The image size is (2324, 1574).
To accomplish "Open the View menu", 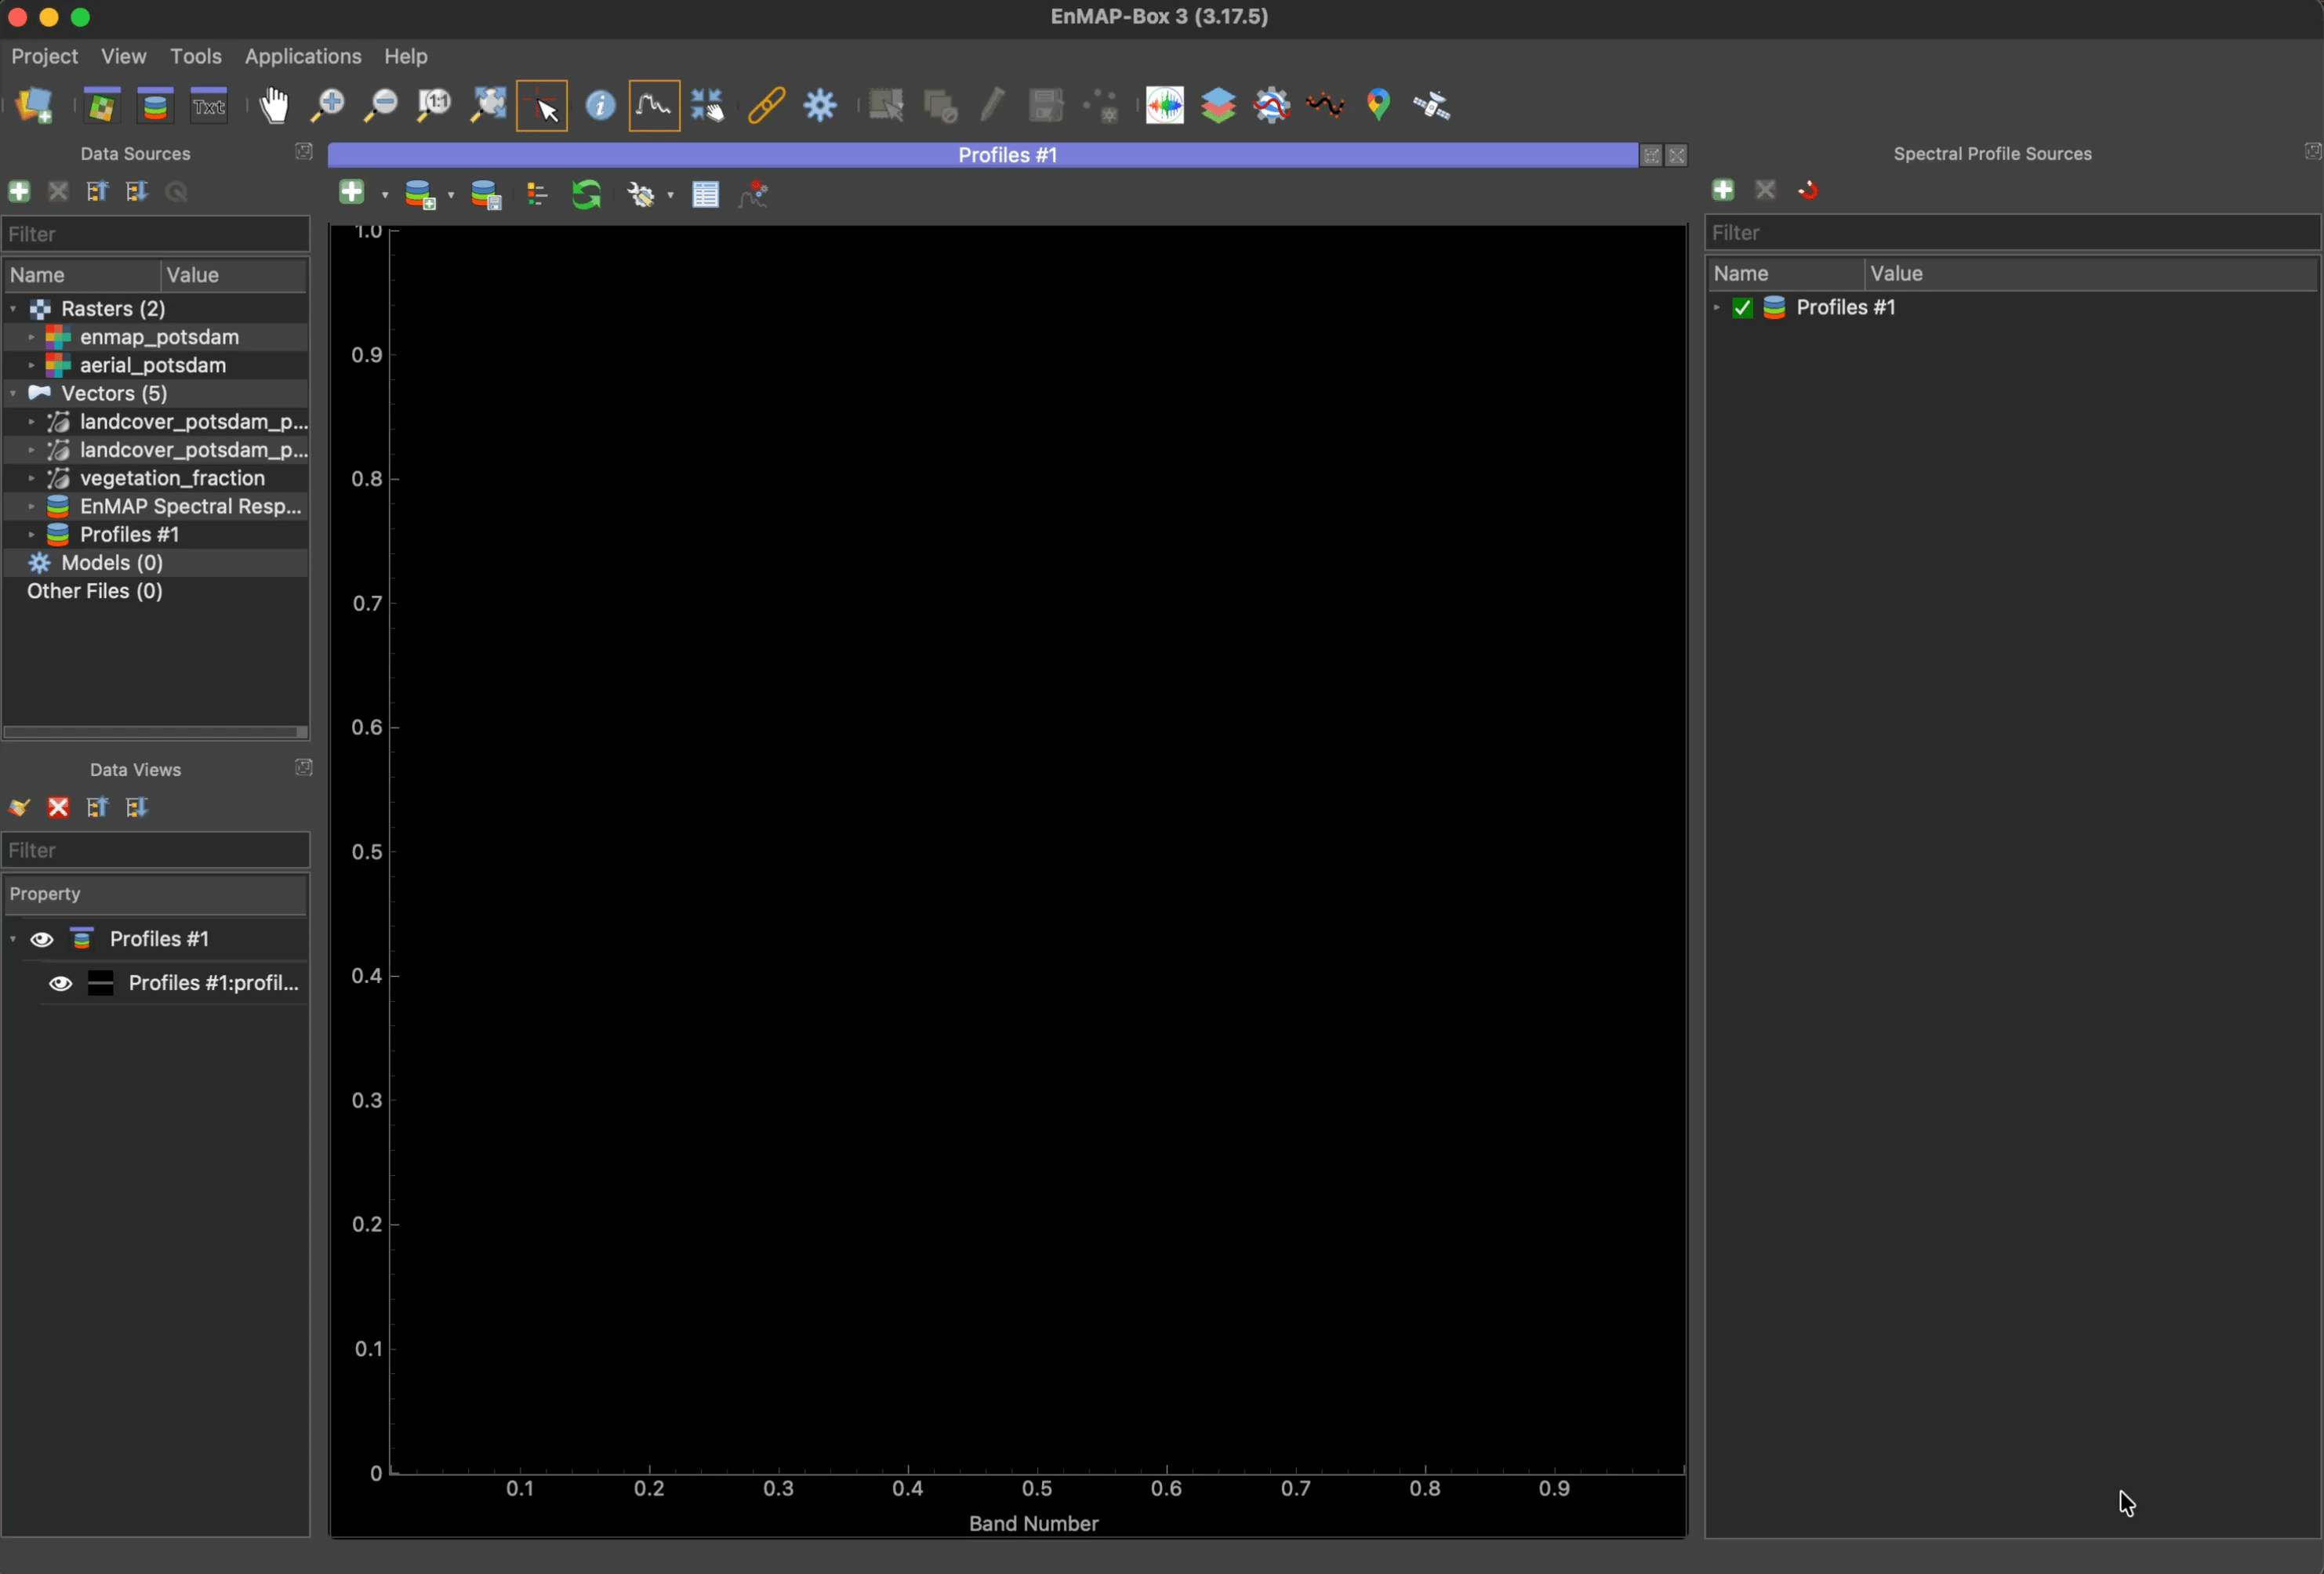I will pyautogui.click(x=123, y=56).
